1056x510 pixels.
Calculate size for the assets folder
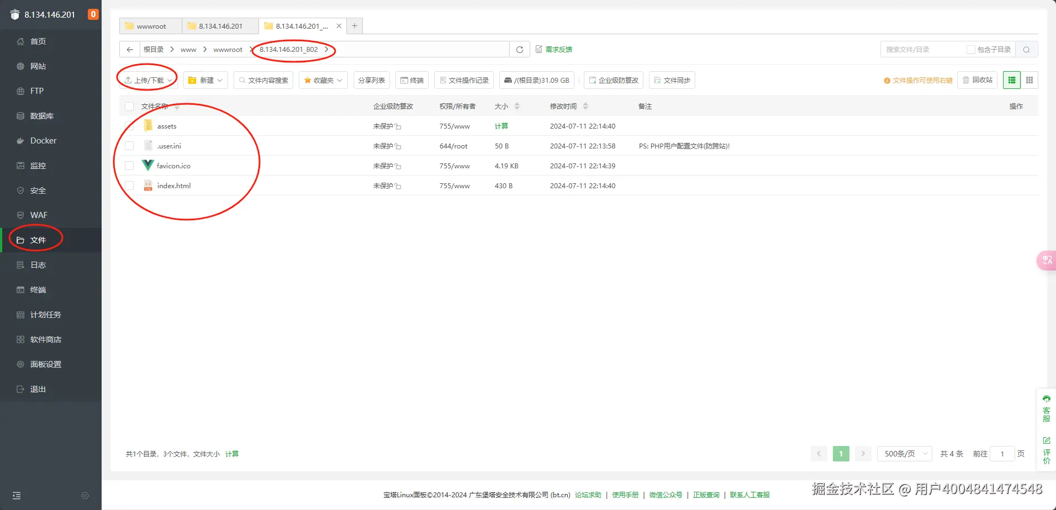point(501,126)
